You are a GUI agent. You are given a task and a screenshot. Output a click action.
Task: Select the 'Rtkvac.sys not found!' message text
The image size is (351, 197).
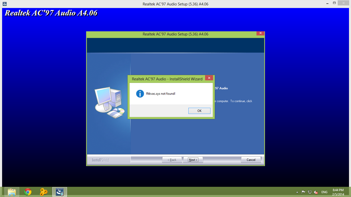[x=161, y=94]
